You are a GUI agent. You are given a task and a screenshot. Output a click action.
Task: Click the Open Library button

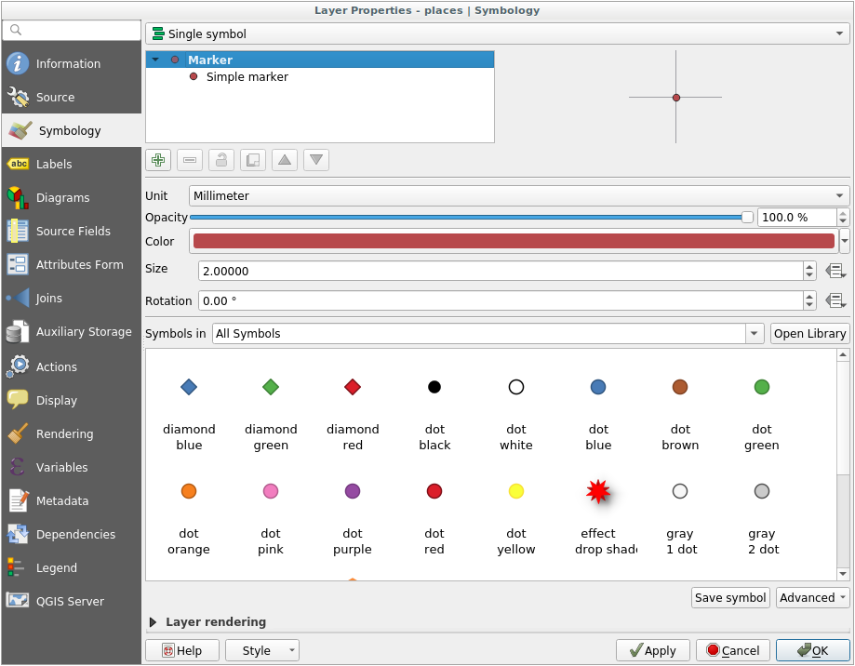pos(809,334)
